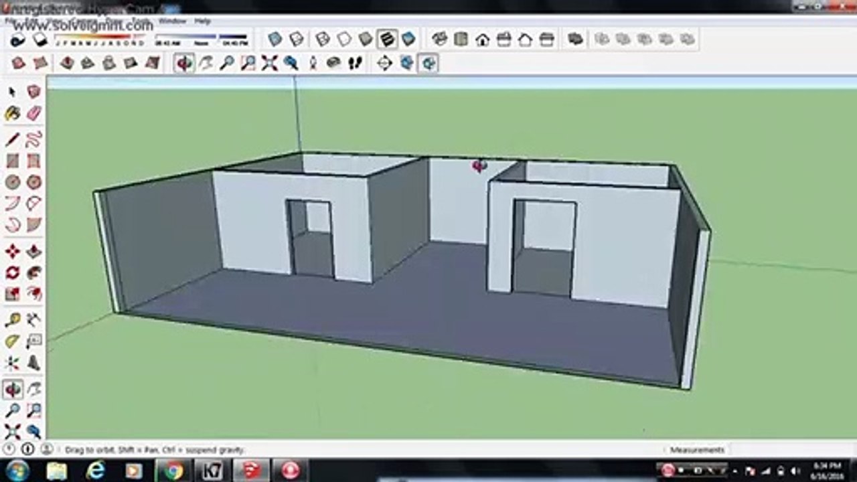Toggle Display Section Planes
The width and height of the screenshot is (857, 482).
click(406, 63)
